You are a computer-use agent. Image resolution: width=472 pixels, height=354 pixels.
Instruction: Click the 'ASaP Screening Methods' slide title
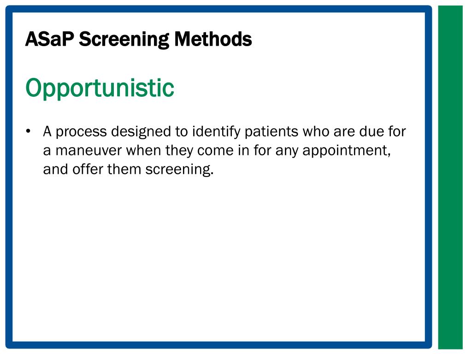(x=138, y=39)
